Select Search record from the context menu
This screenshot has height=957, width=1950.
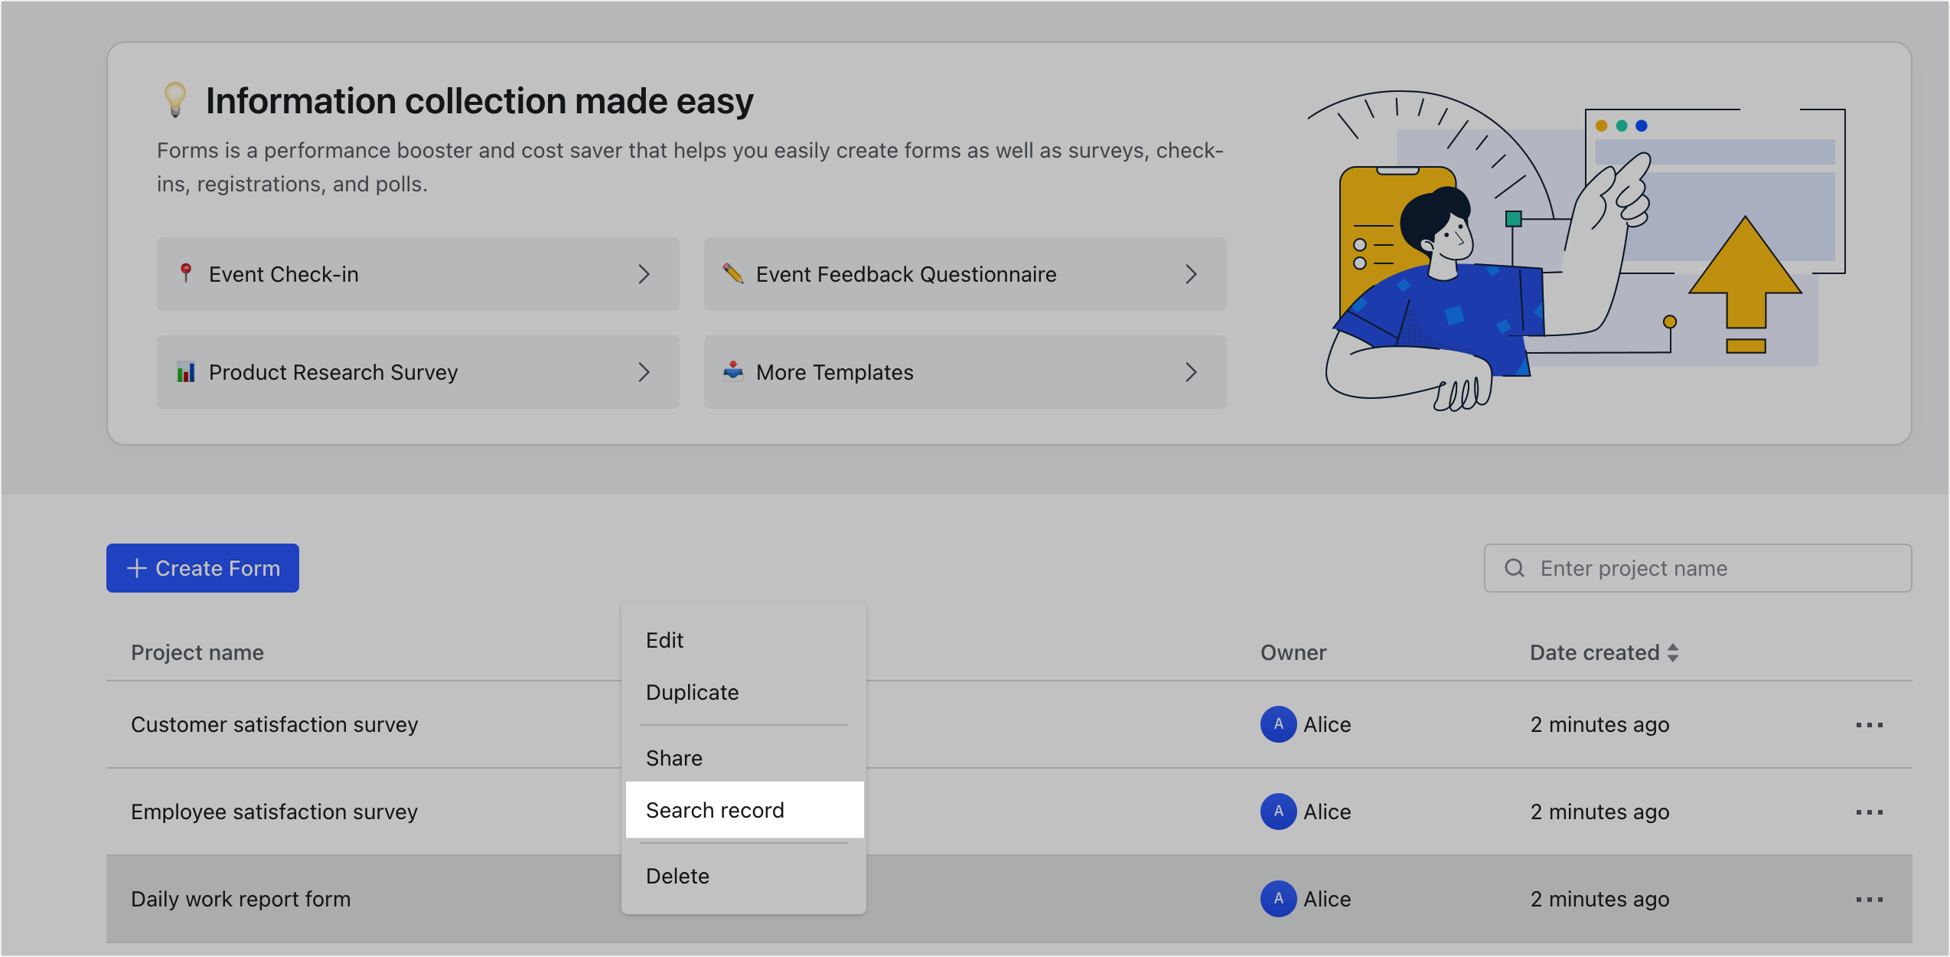(x=715, y=810)
